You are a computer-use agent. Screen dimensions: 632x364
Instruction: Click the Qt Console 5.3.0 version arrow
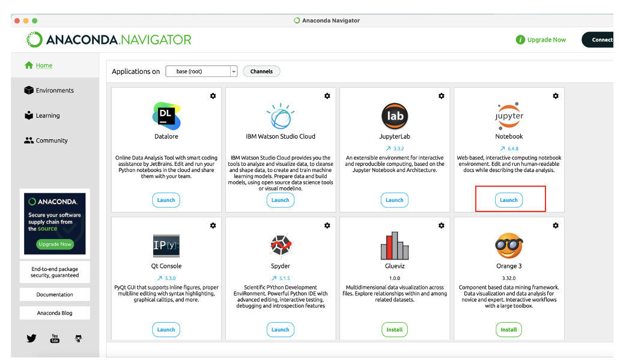coord(160,278)
